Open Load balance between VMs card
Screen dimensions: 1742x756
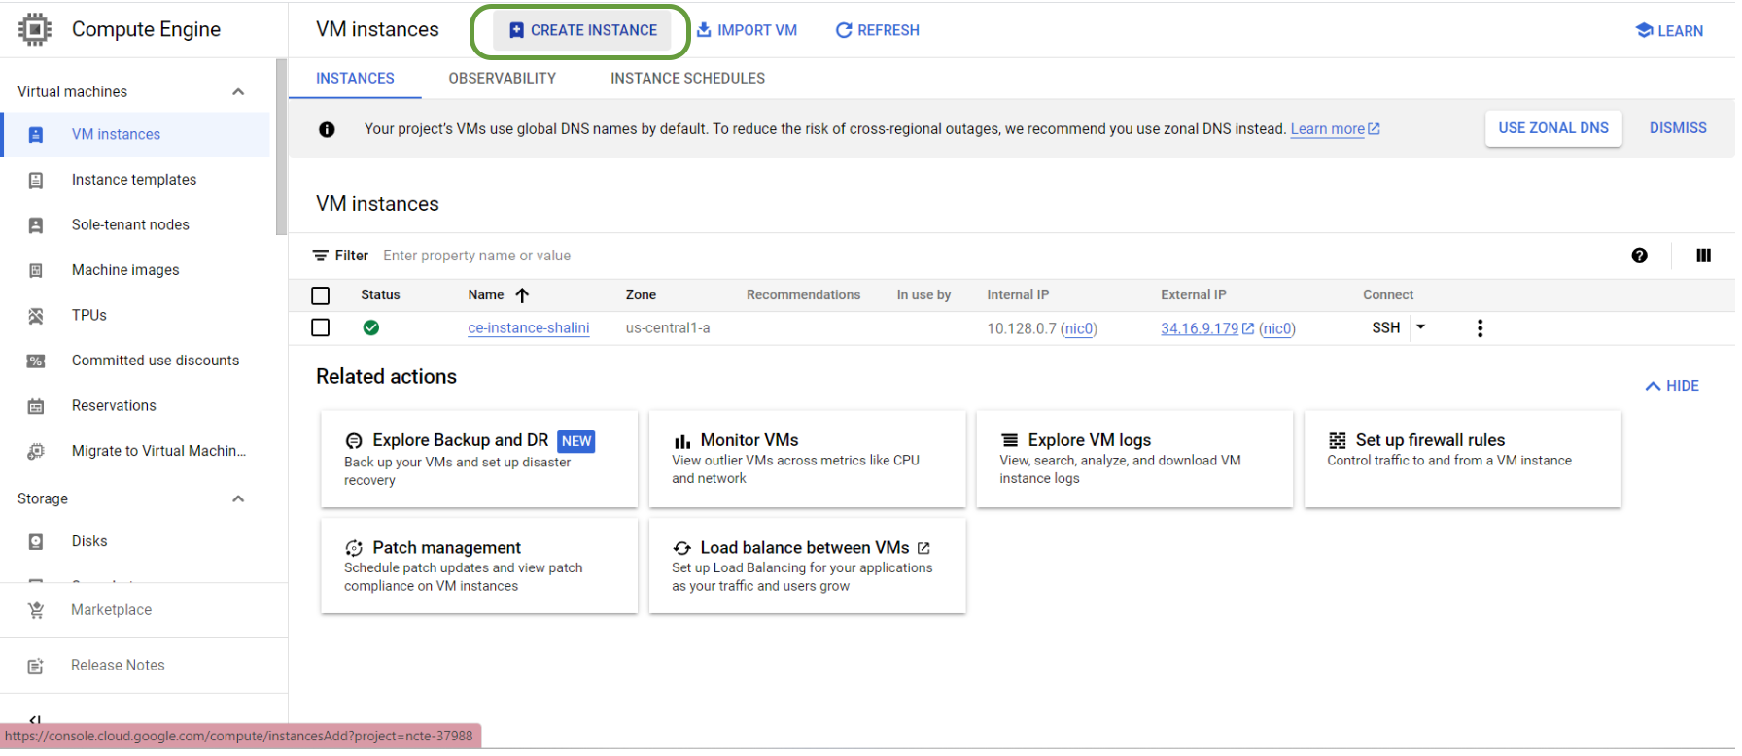click(807, 566)
